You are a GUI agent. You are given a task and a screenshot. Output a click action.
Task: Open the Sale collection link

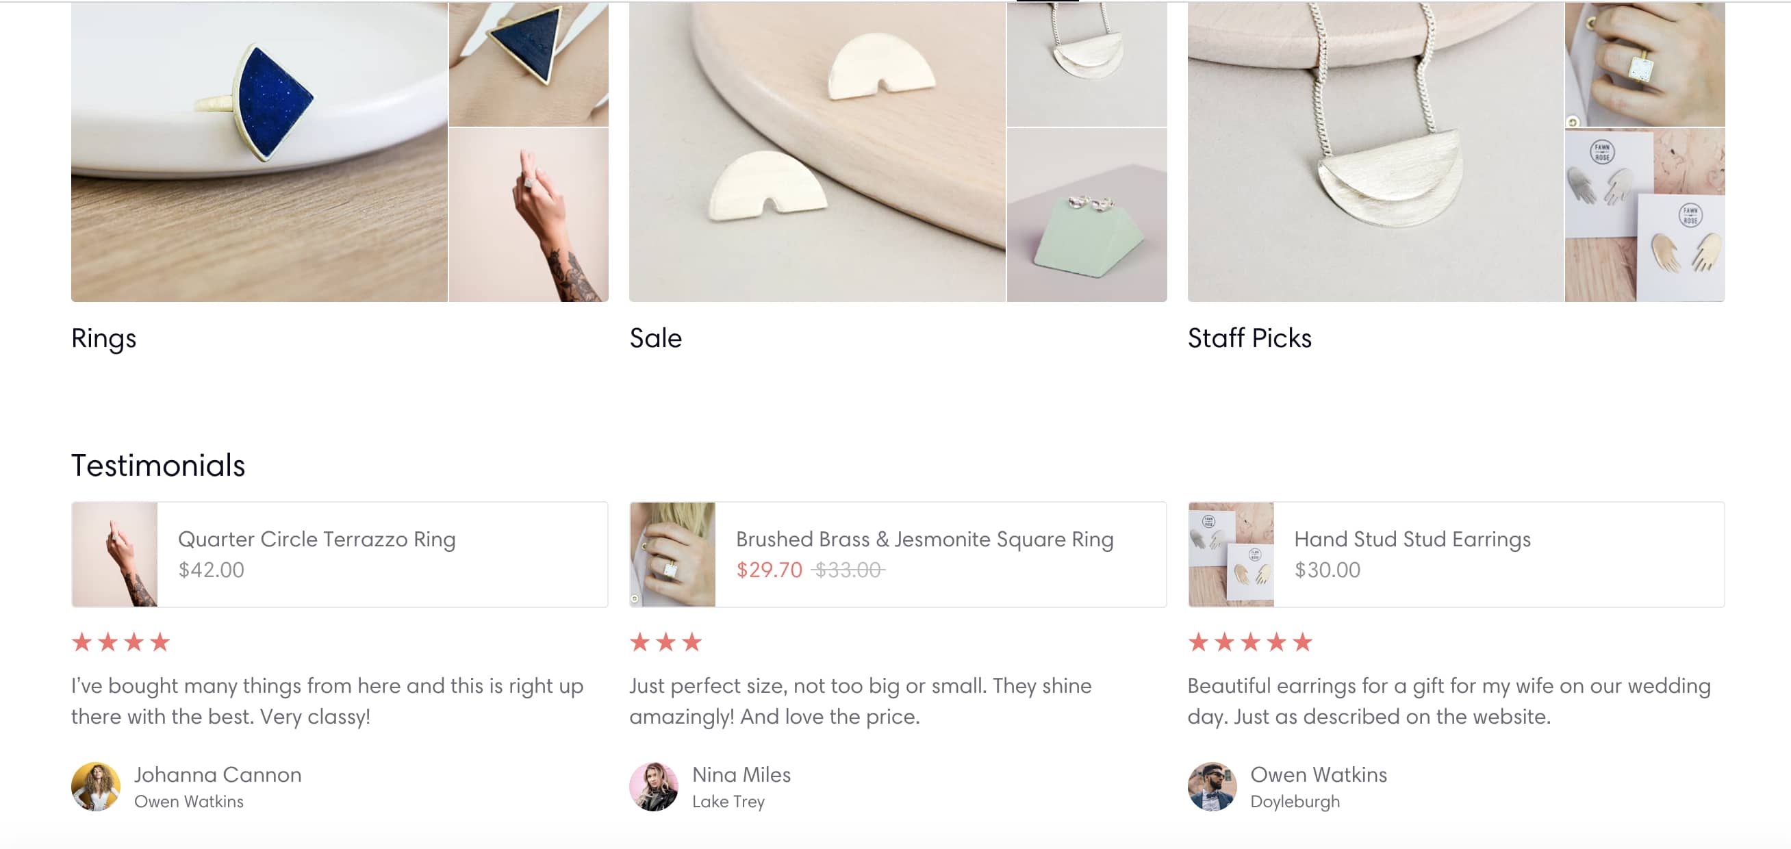tap(655, 339)
